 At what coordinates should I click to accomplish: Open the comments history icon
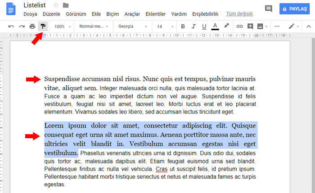tap(269, 9)
